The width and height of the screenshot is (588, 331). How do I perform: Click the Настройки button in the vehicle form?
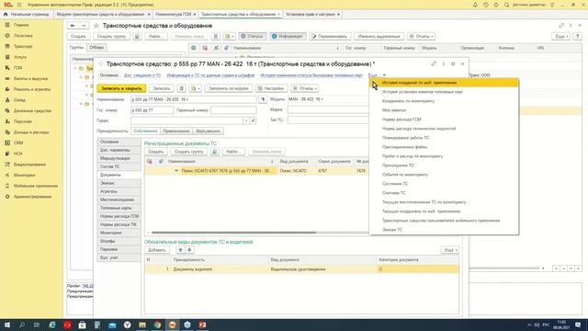click(x=271, y=88)
